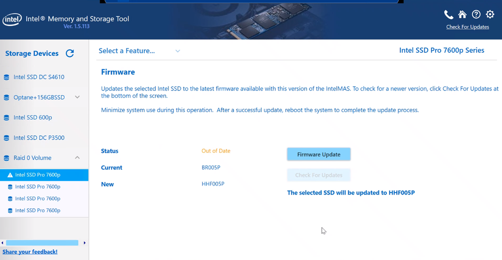Open Share your feedback link

30,251
